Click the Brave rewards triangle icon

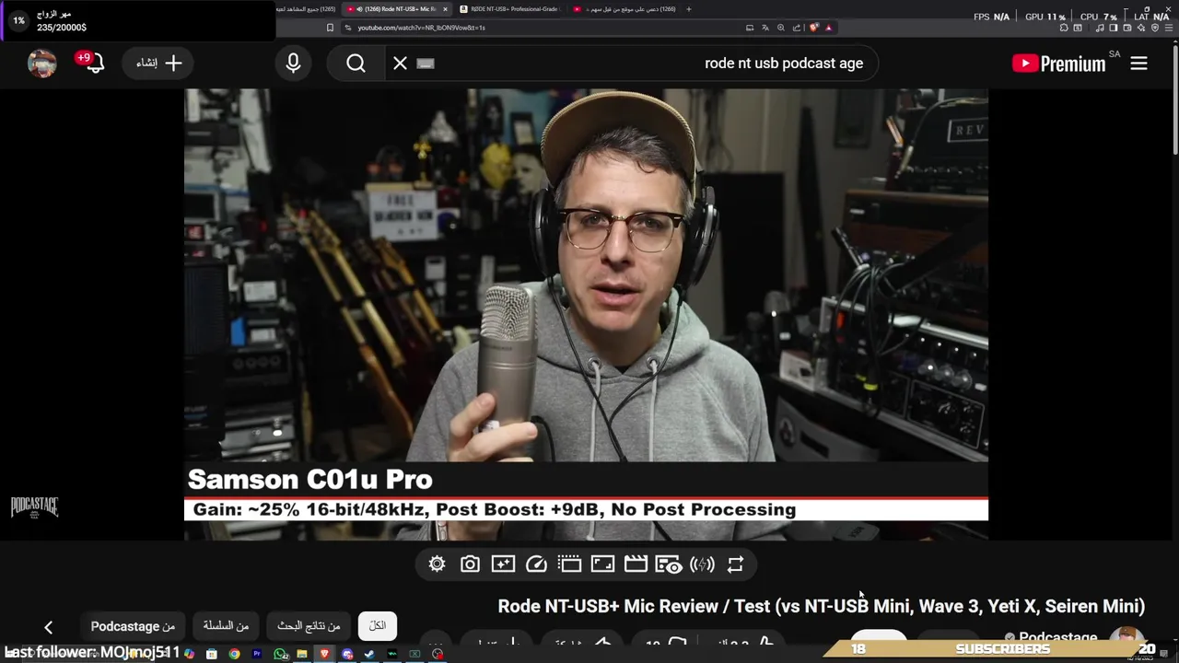point(829,28)
